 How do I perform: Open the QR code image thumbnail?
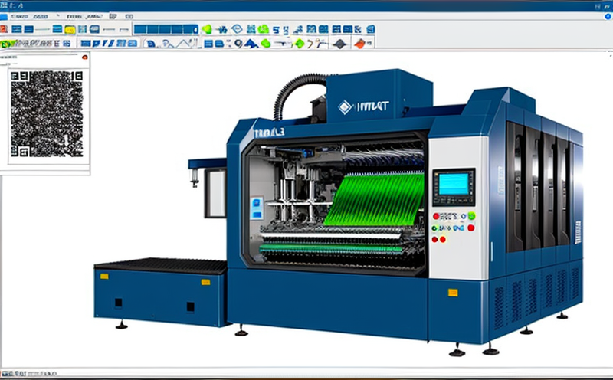pyautogui.click(x=45, y=113)
